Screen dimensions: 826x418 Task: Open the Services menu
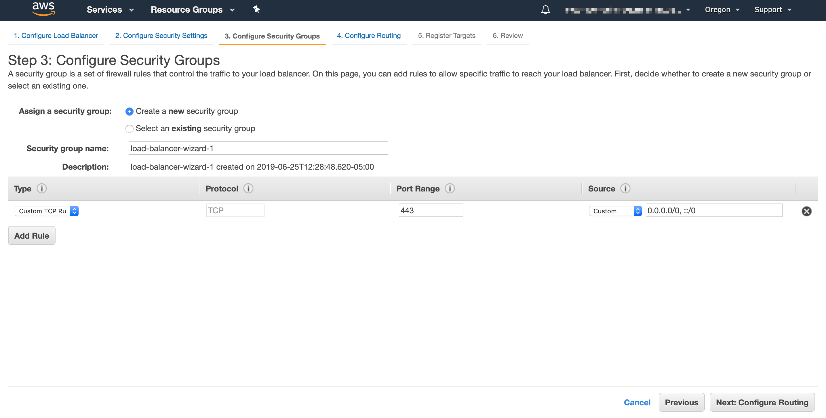(110, 9)
